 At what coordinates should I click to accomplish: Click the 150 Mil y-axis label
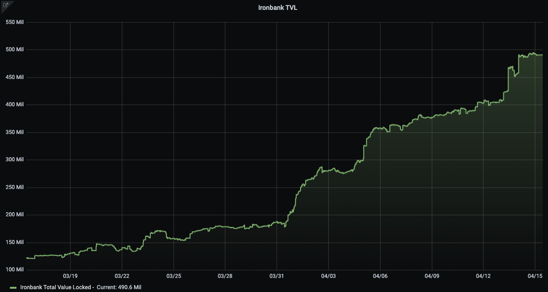(15, 243)
